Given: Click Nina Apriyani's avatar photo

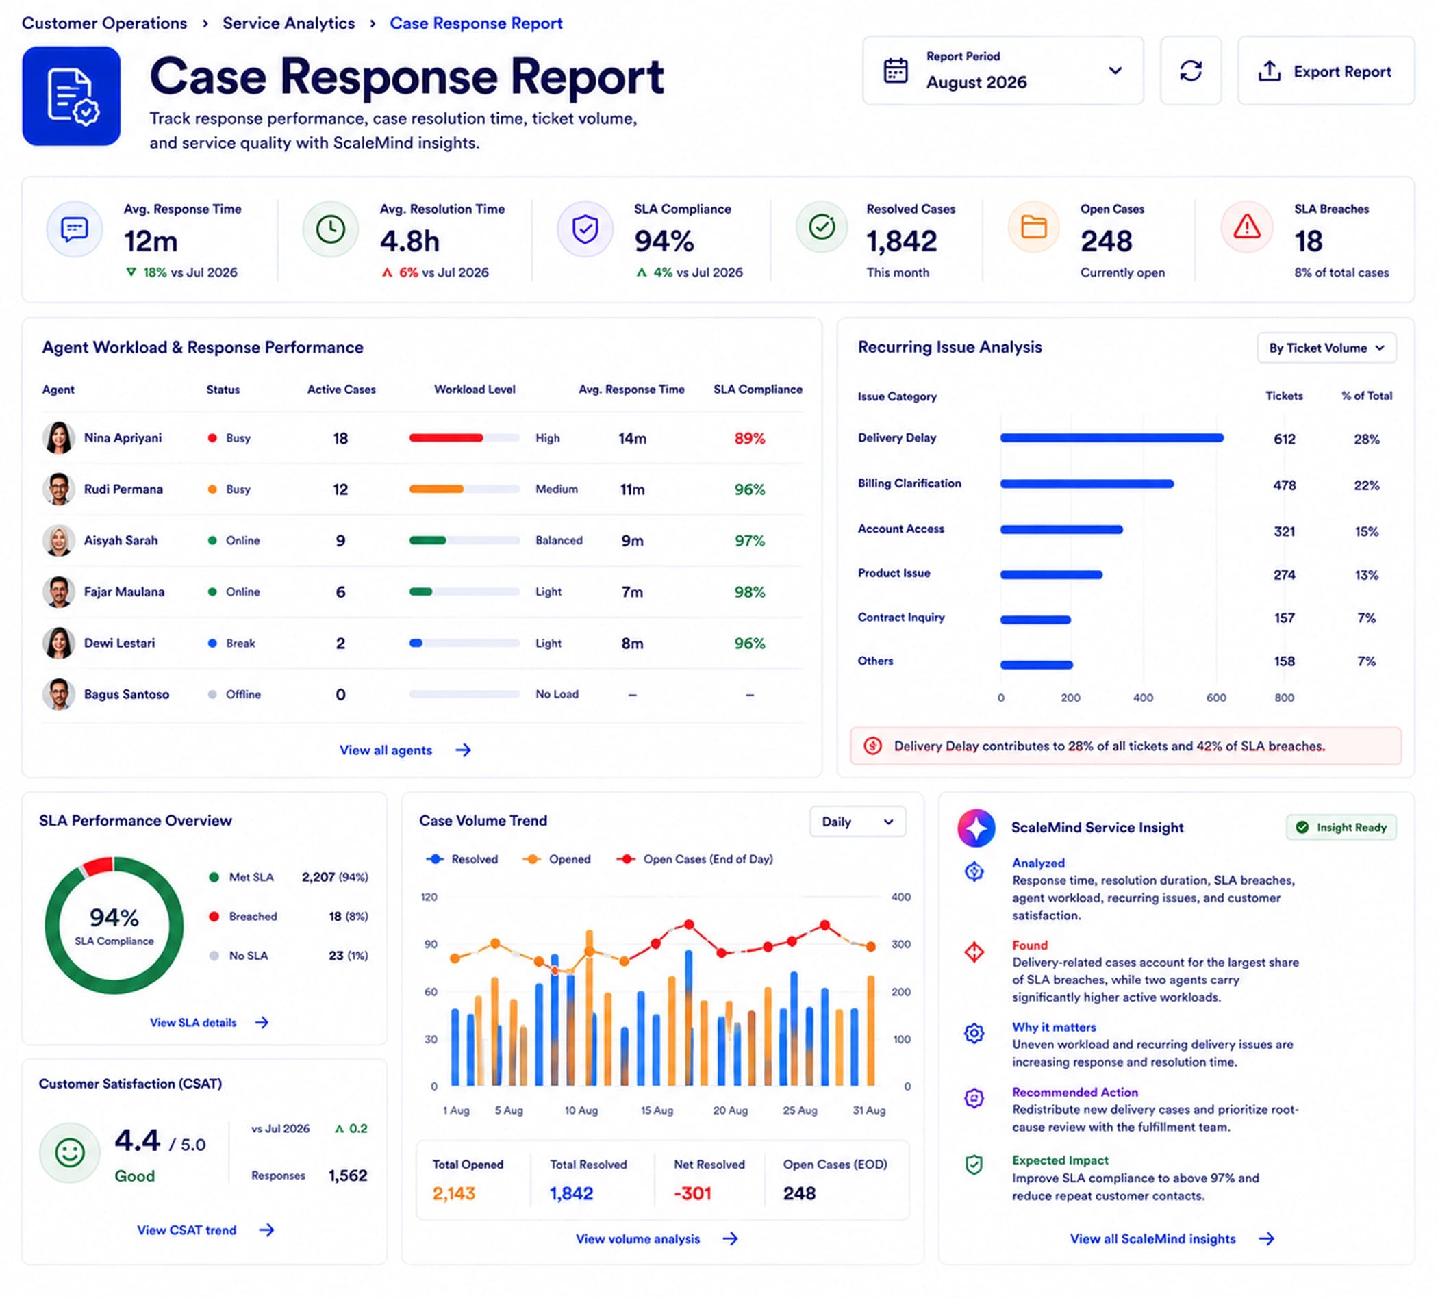Looking at the screenshot, I should click(x=58, y=438).
